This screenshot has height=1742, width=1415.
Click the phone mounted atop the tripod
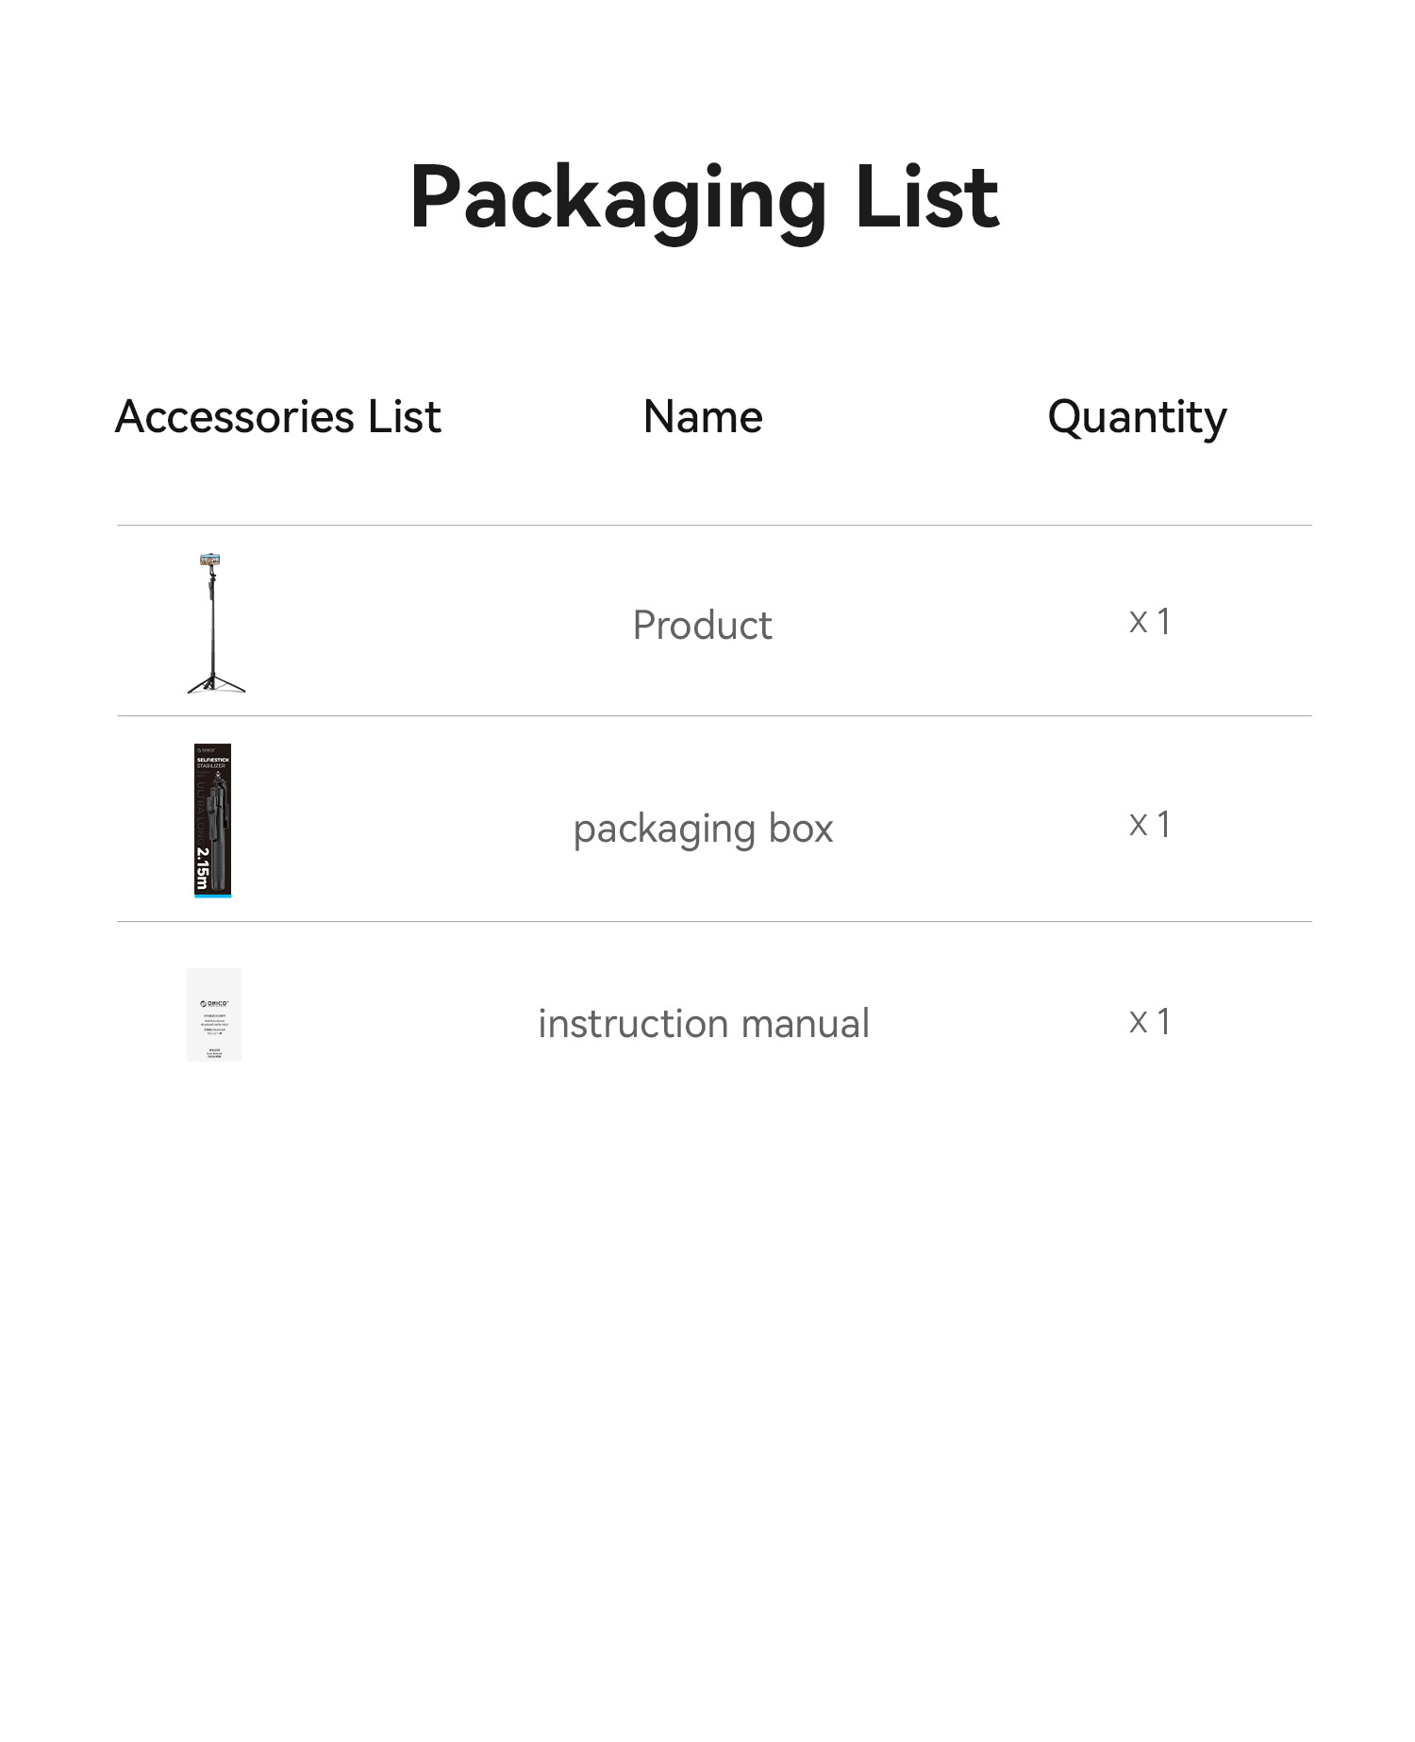click(209, 561)
